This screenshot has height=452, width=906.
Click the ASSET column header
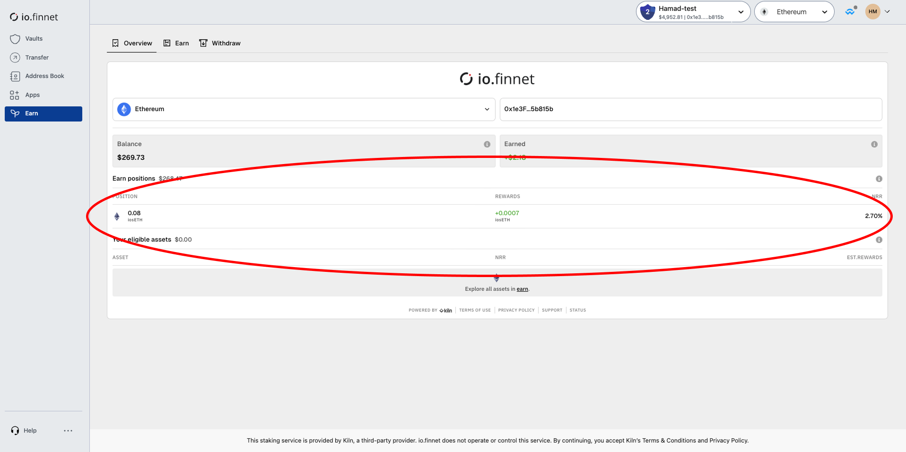point(120,258)
